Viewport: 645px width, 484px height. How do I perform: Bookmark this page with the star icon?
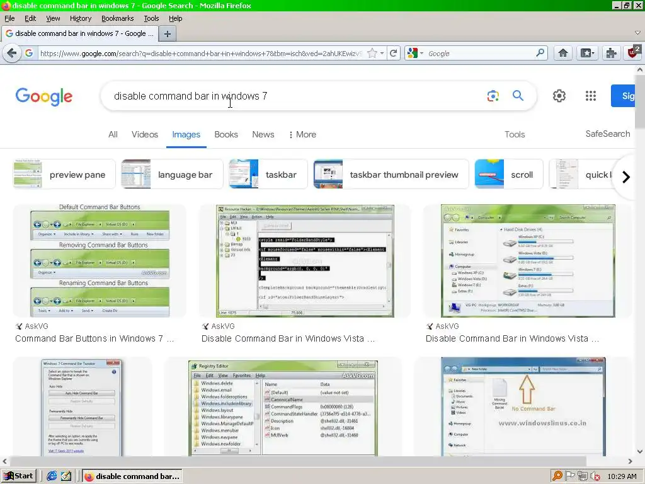coord(372,53)
